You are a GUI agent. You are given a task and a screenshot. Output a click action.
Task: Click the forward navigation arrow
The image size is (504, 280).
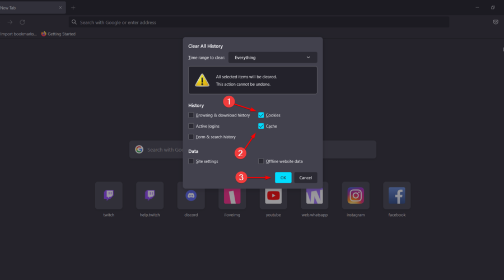pos(10,22)
